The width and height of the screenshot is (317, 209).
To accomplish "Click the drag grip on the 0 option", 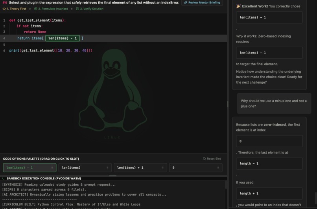I will (x=218, y=168).
